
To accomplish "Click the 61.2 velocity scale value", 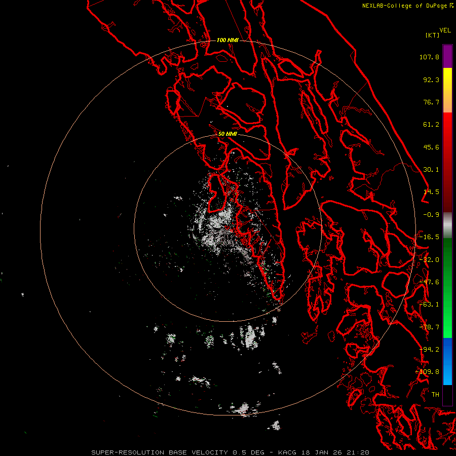I will pyautogui.click(x=431, y=125).
